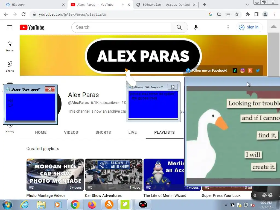This screenshot has height=210, width=280.
Task: Open Chrome extensions puzzle icon
Action: [x=248, y=14]
